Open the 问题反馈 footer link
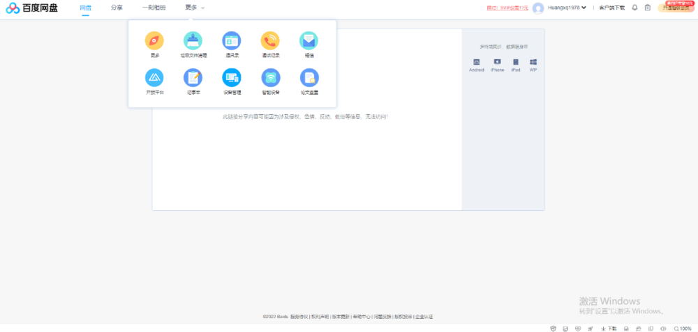This screenshot has height=332, width=698. tap(383, 317)
